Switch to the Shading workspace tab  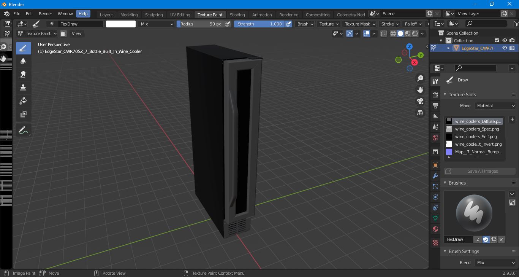tap(237, 14)
